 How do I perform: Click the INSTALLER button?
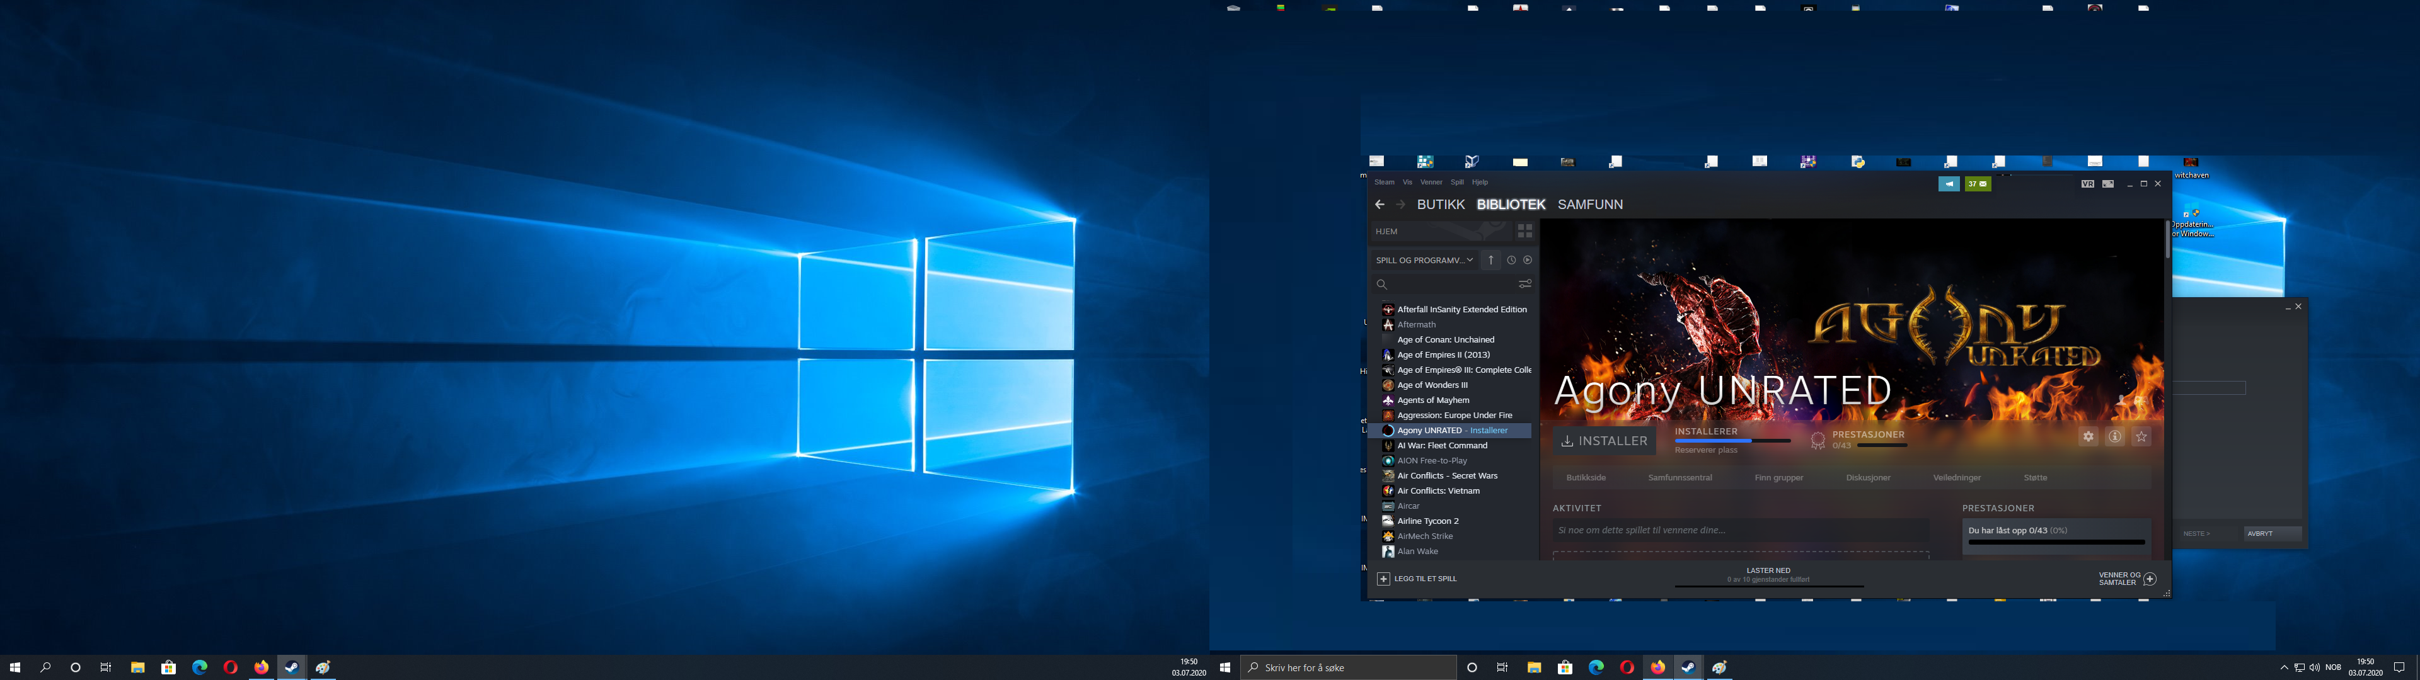click(x=1605, y=441)
